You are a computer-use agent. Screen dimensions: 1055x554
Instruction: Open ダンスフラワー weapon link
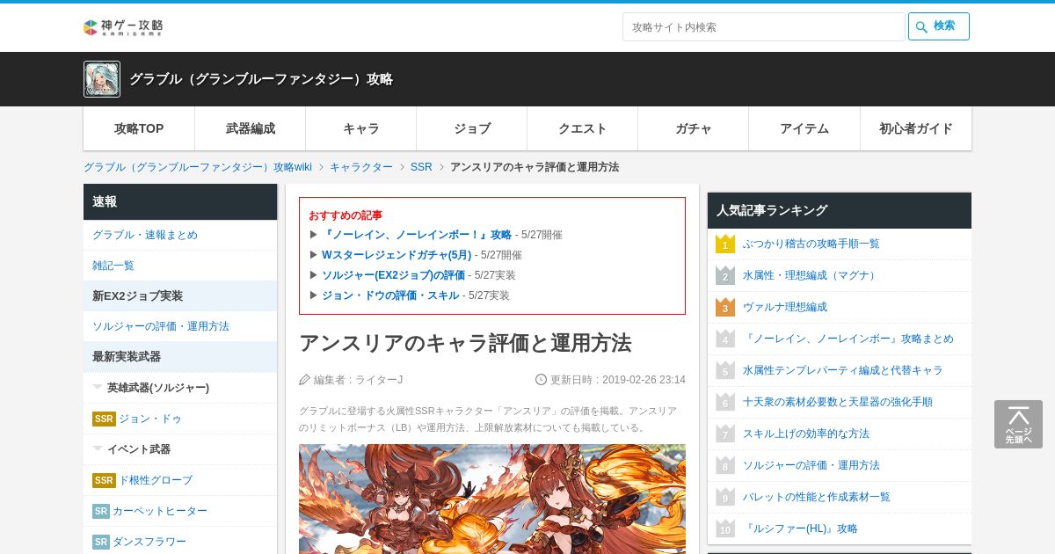coord(149,542)
